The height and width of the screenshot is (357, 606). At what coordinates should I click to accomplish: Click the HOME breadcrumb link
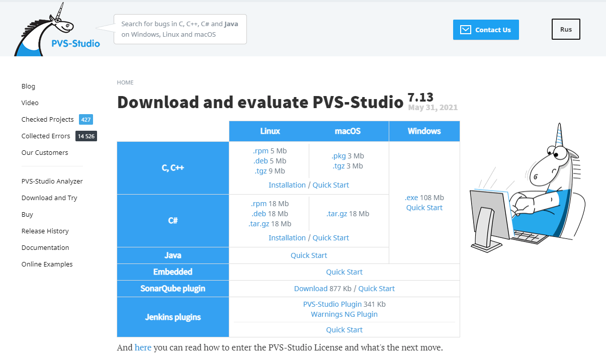[125, 82]
